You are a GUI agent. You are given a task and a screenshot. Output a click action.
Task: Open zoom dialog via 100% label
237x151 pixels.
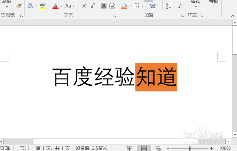(x=225, y=148)
